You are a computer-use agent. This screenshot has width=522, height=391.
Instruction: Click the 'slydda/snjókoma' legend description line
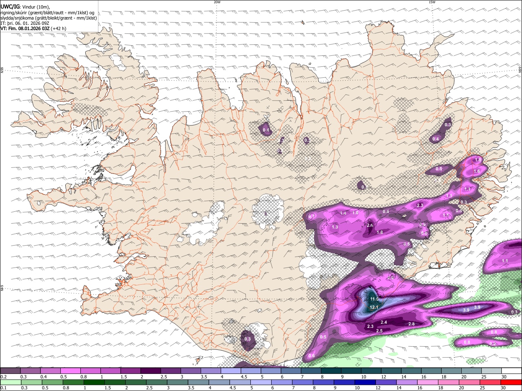[49, 18]
